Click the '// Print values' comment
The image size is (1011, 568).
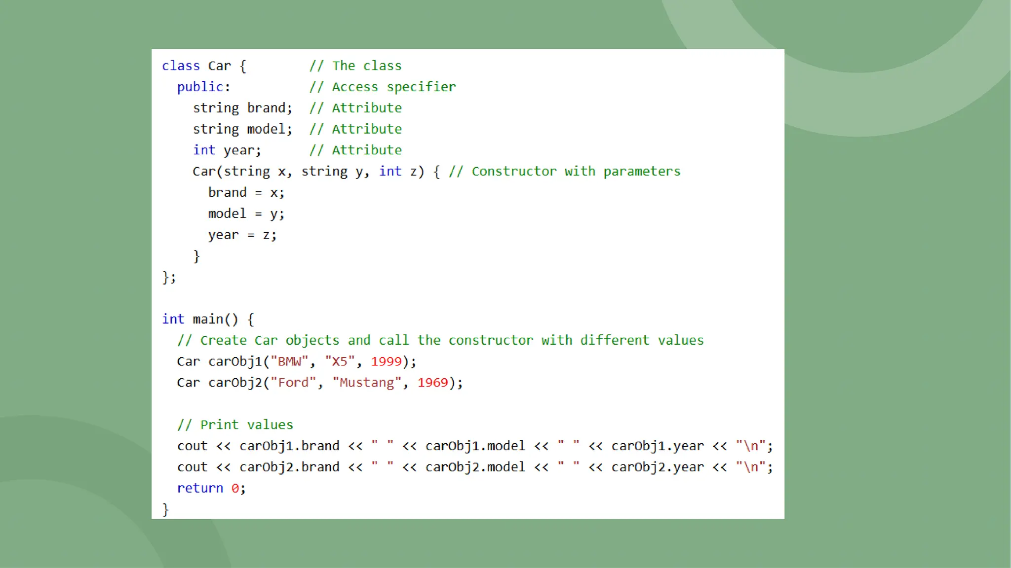click(x=235, y=425)
